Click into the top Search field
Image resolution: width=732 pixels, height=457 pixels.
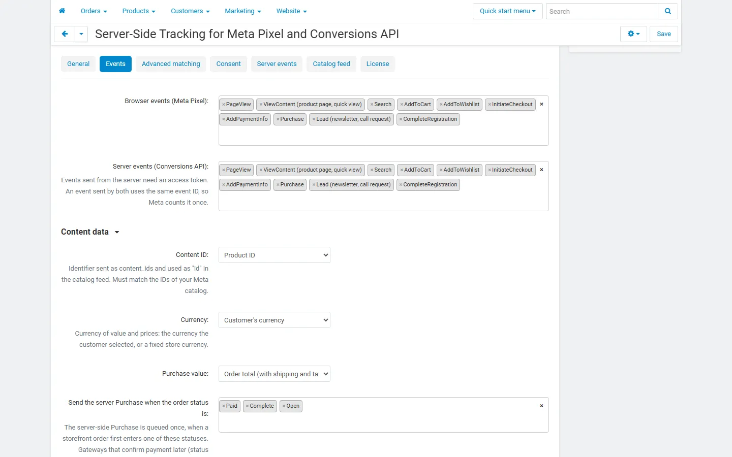pos(602,11)
